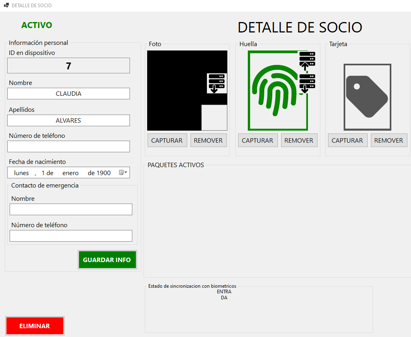Capture a new fingerprint under Huella
Screen dimensions: 411x337
(257, 141)
